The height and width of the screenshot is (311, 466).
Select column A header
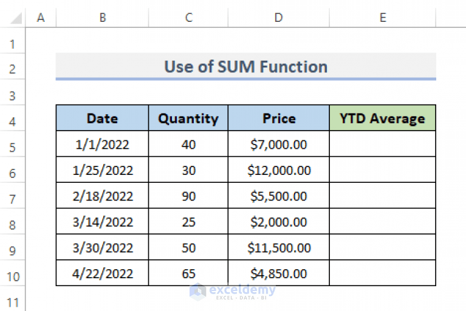tap(41, 18)
